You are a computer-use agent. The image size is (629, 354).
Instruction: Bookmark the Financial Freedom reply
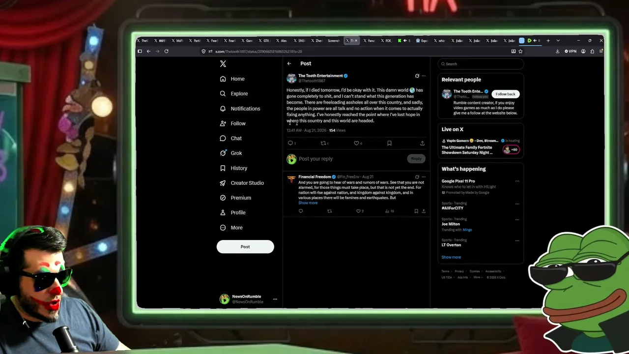click(416, 211)
